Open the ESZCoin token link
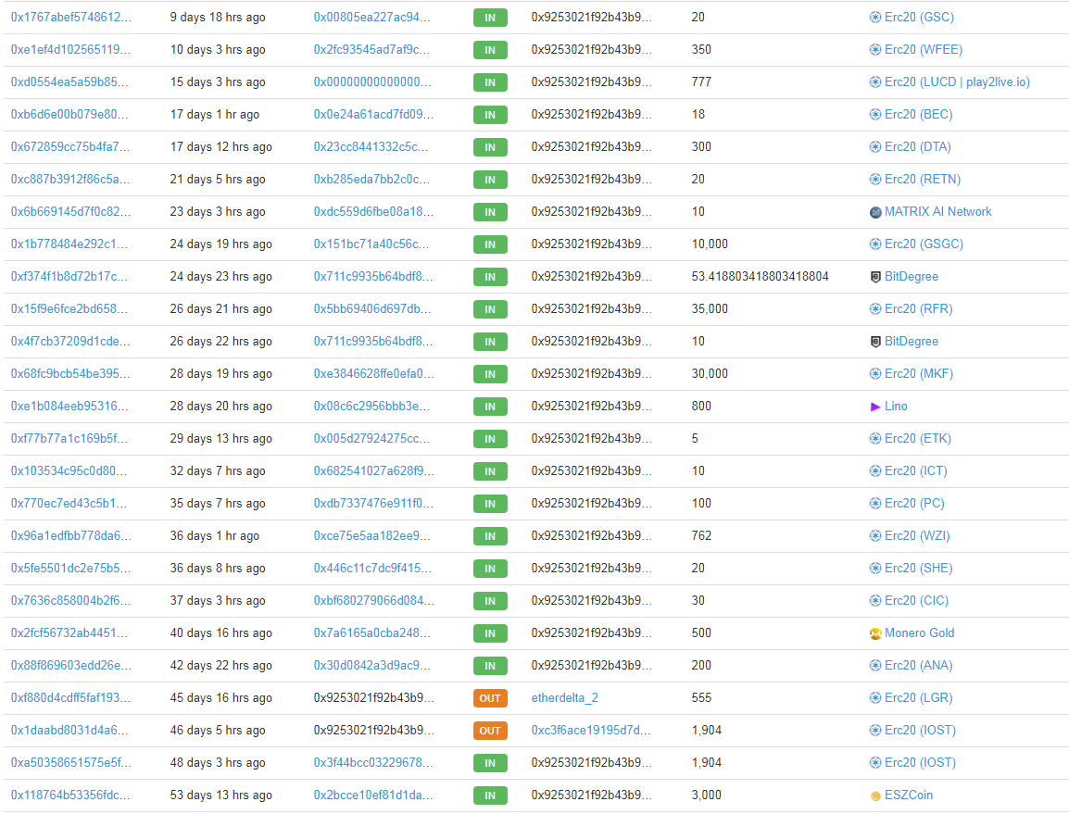The image size is (1069, 814). (909, 795)
